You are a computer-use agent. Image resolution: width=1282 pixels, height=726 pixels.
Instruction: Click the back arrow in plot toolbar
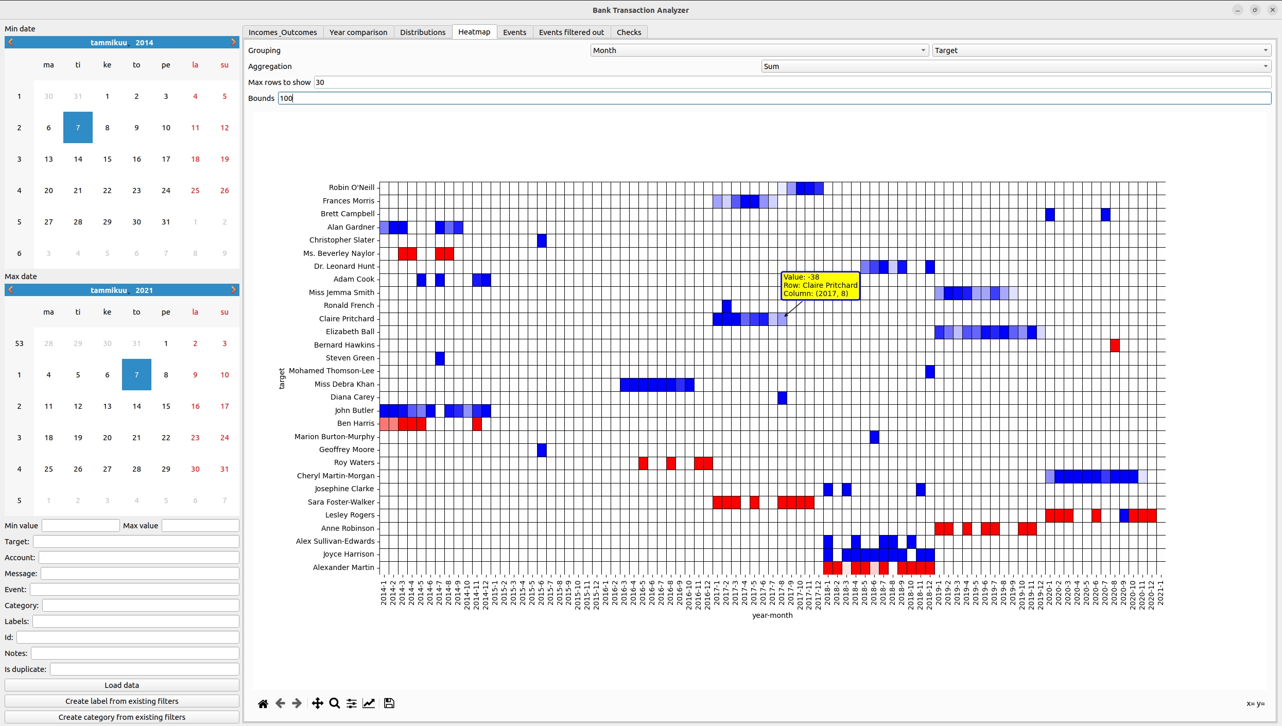click(280, 703)
